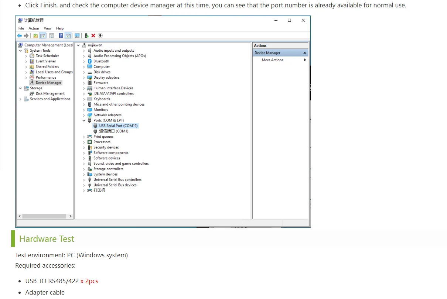Select Universal Serial Bus controllers entry
447x299 pixels.
pos(117,180)
